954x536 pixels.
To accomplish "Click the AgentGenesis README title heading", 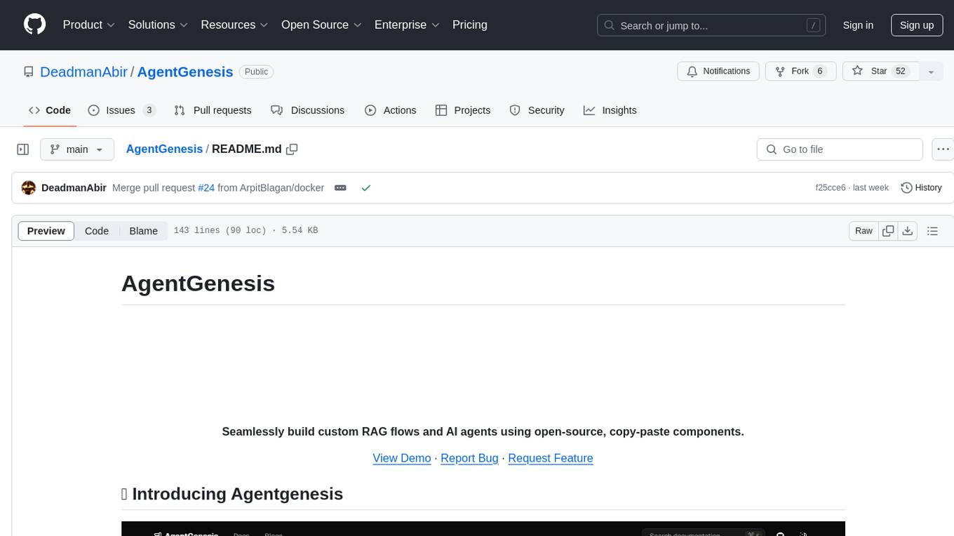I will 198,283.
